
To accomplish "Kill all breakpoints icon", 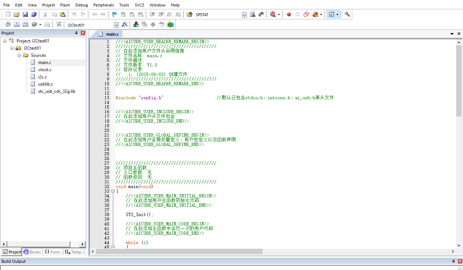I will [x=315, y=14].
